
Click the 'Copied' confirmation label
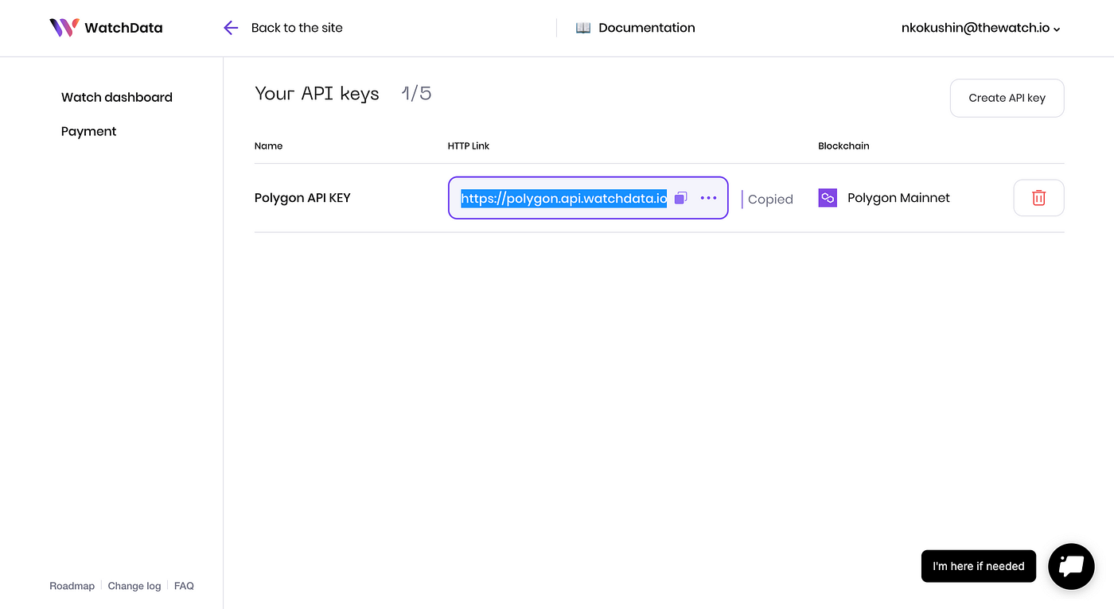point(769,199)
